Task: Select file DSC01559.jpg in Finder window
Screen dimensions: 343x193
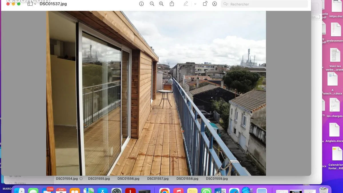Action: pyautogui.click(x=217, y=179)
